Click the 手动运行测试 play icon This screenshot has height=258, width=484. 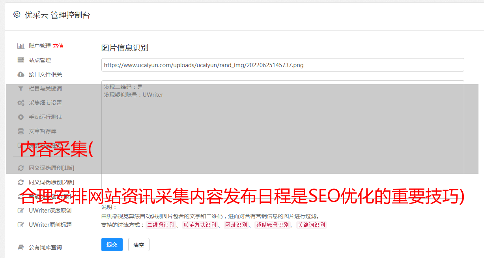pyautogui.click(x=21, y=117)
